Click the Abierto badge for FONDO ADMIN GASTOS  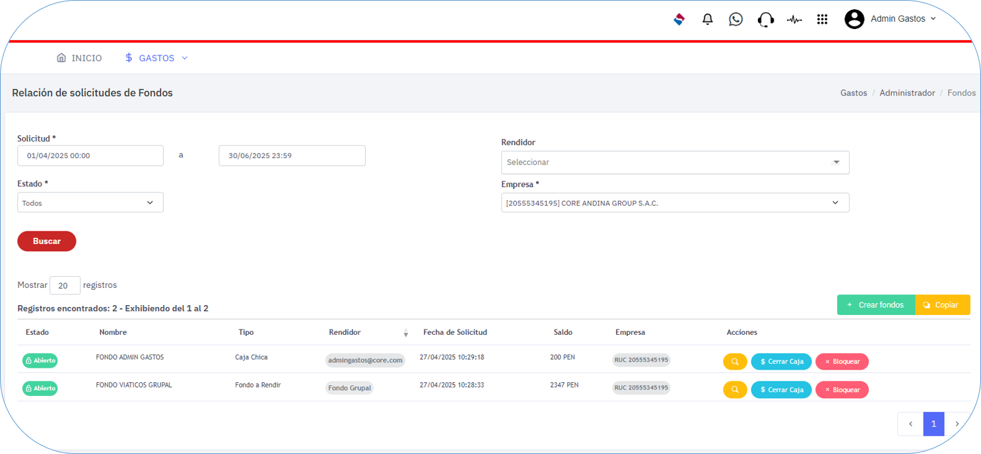point(40,360)
